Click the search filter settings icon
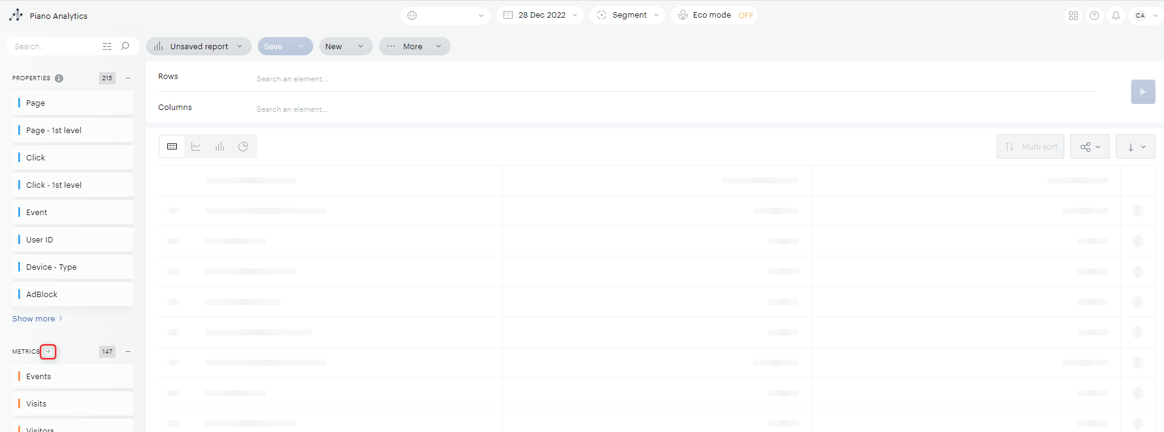Image resolution: width=1164 pixels, height=432 pixels. 107,46
